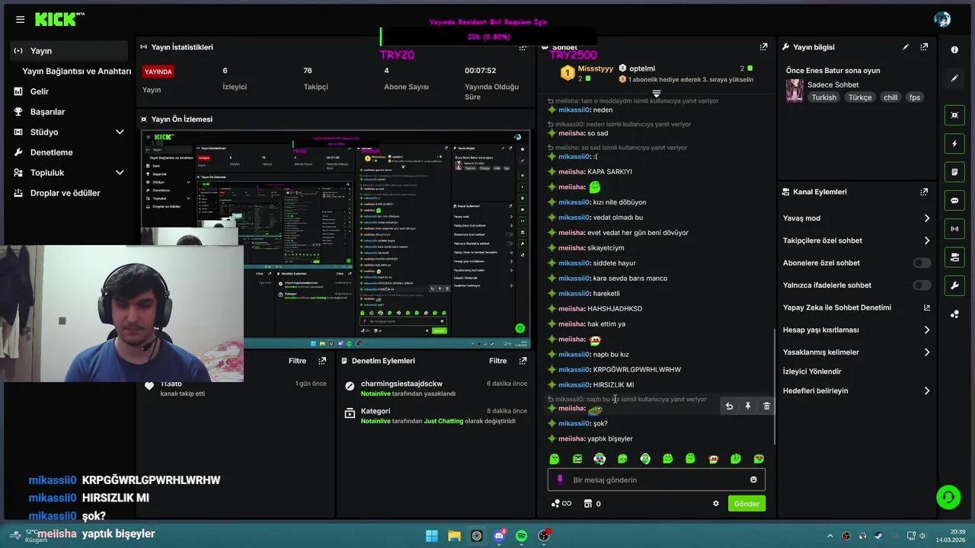This screenshot has width=975, height=548.
Task: Click the Turkish tag chip
Action: coord(823,97)
